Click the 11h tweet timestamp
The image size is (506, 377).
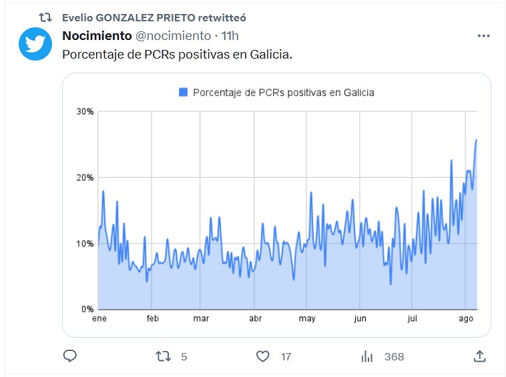point(230,35)
